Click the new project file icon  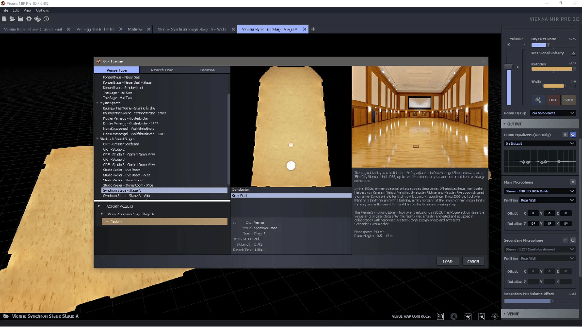(4, 19)
